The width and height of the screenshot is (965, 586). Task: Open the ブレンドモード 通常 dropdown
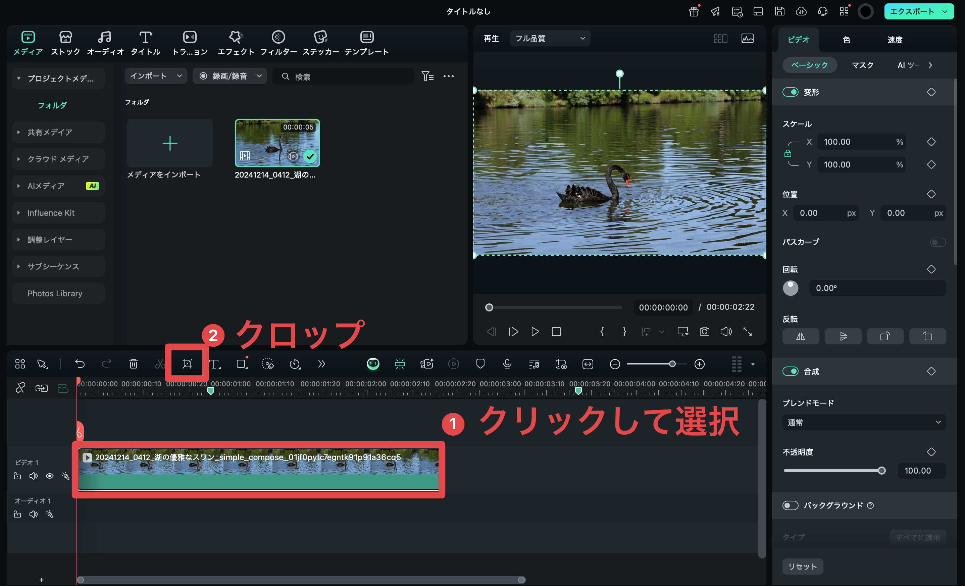pyautogui.click(x=864, y=422)
